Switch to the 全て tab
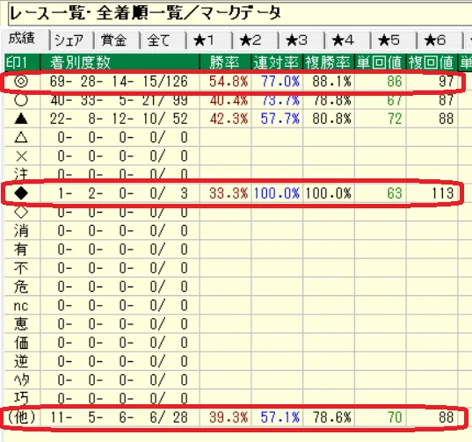472x442 pixels. 163,40
